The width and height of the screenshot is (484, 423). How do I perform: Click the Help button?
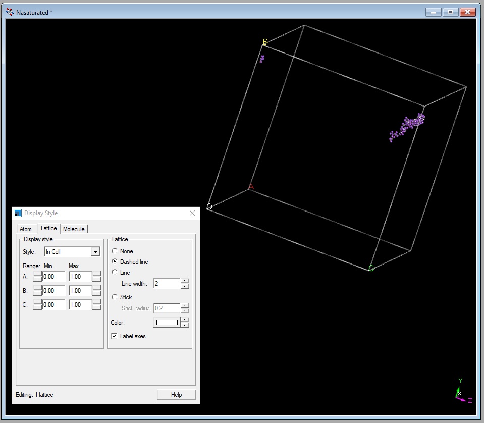176,395
